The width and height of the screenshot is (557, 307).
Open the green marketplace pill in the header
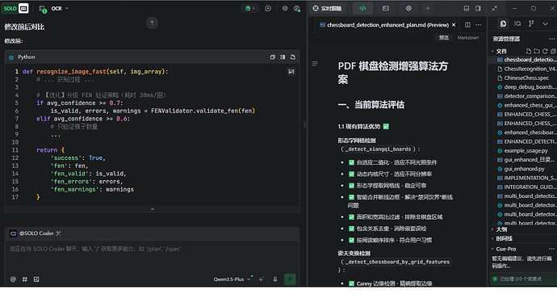click(x=250, y=8)
